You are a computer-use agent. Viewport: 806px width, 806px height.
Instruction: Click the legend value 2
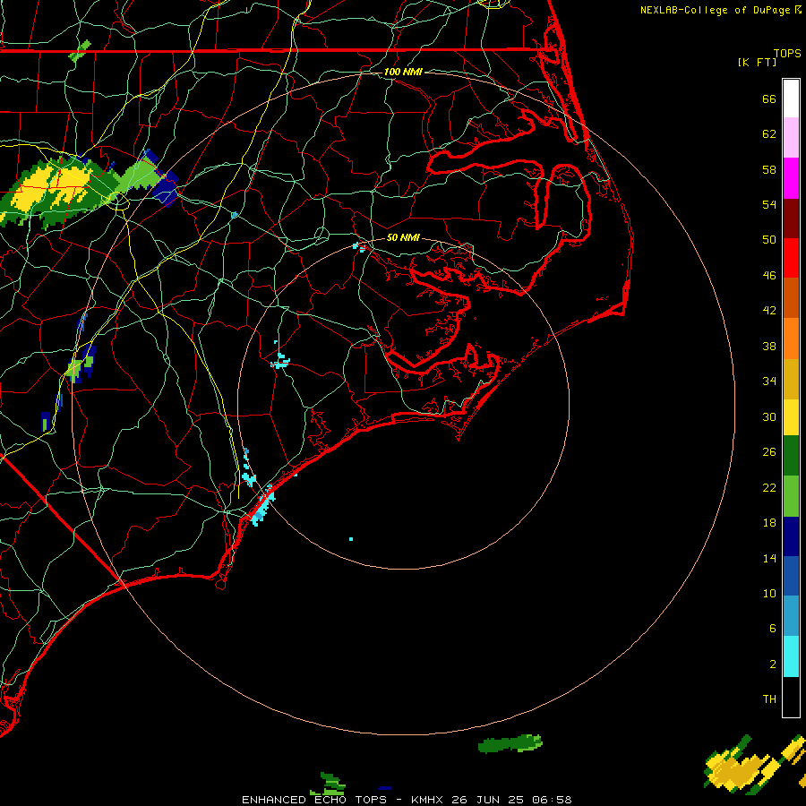coord(773,665)
